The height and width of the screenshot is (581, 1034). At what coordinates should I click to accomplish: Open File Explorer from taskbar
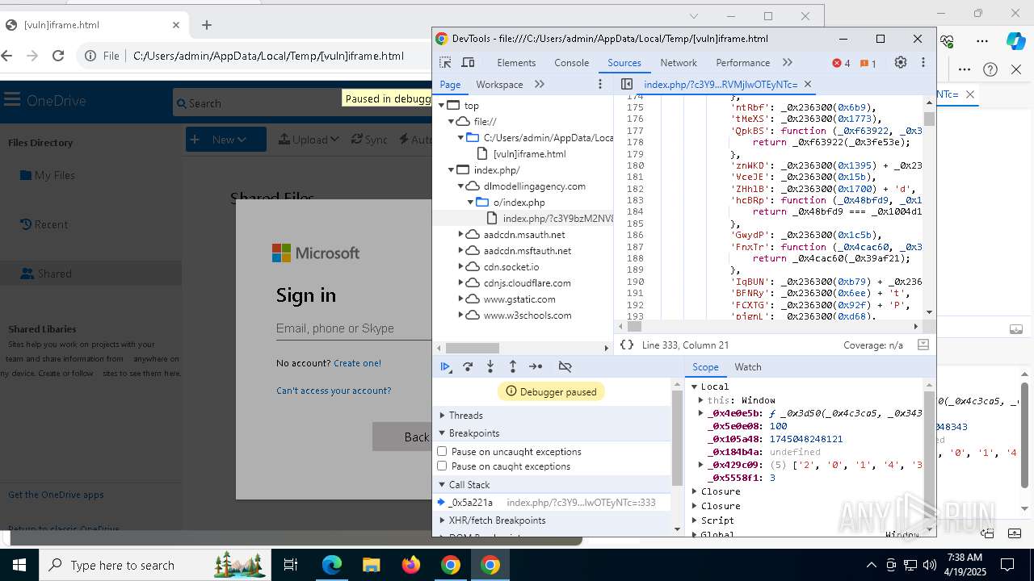pos(372,565)
